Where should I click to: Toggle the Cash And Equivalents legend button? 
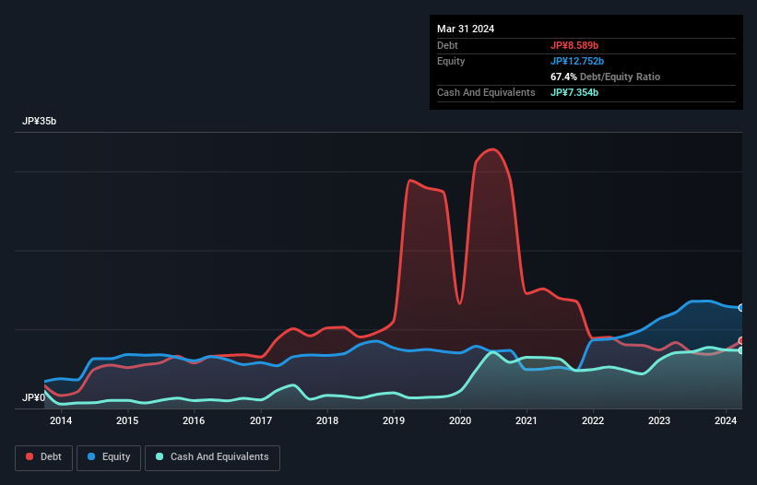[x=212, y=457]
